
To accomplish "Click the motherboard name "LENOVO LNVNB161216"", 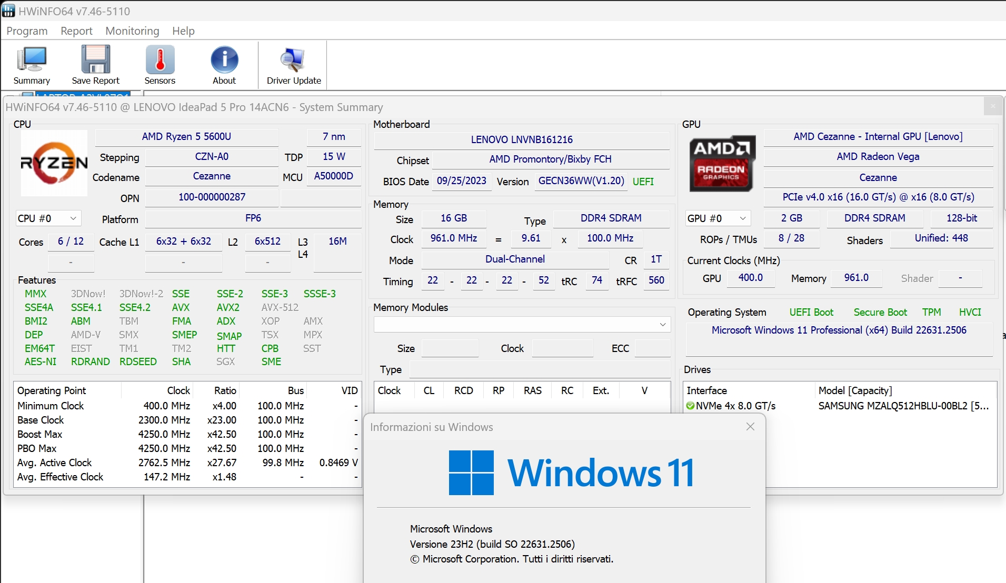I will click(522, 140).
